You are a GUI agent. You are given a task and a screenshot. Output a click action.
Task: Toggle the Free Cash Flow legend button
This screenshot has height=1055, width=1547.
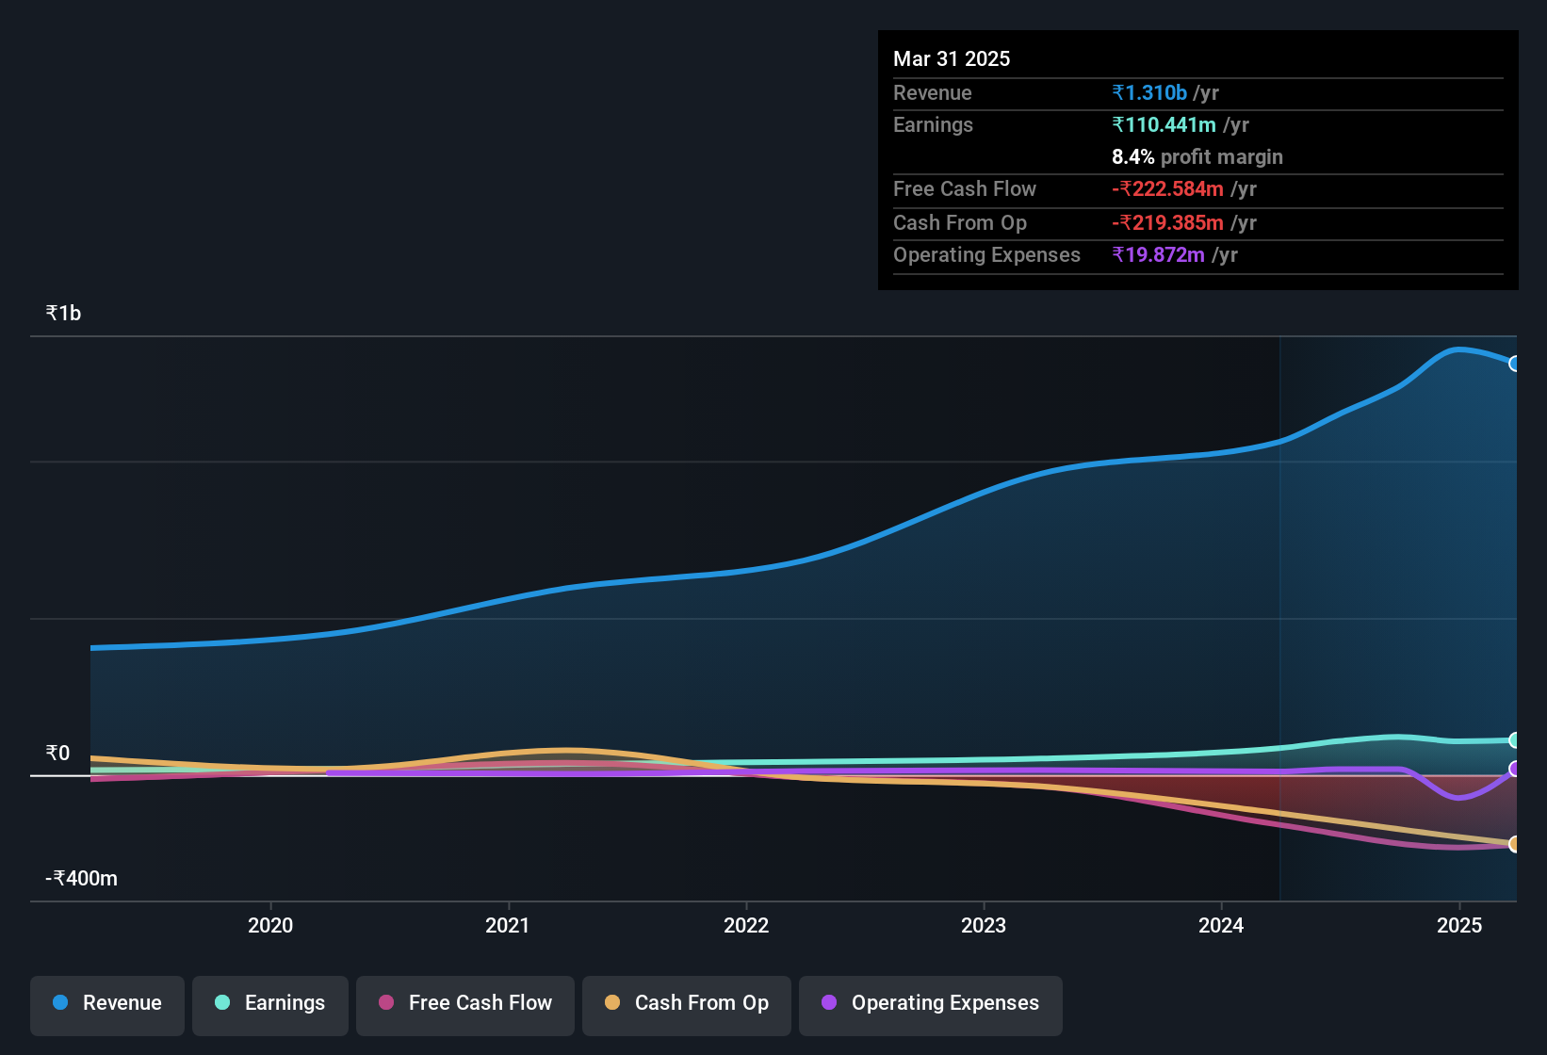pos(465,1003)
